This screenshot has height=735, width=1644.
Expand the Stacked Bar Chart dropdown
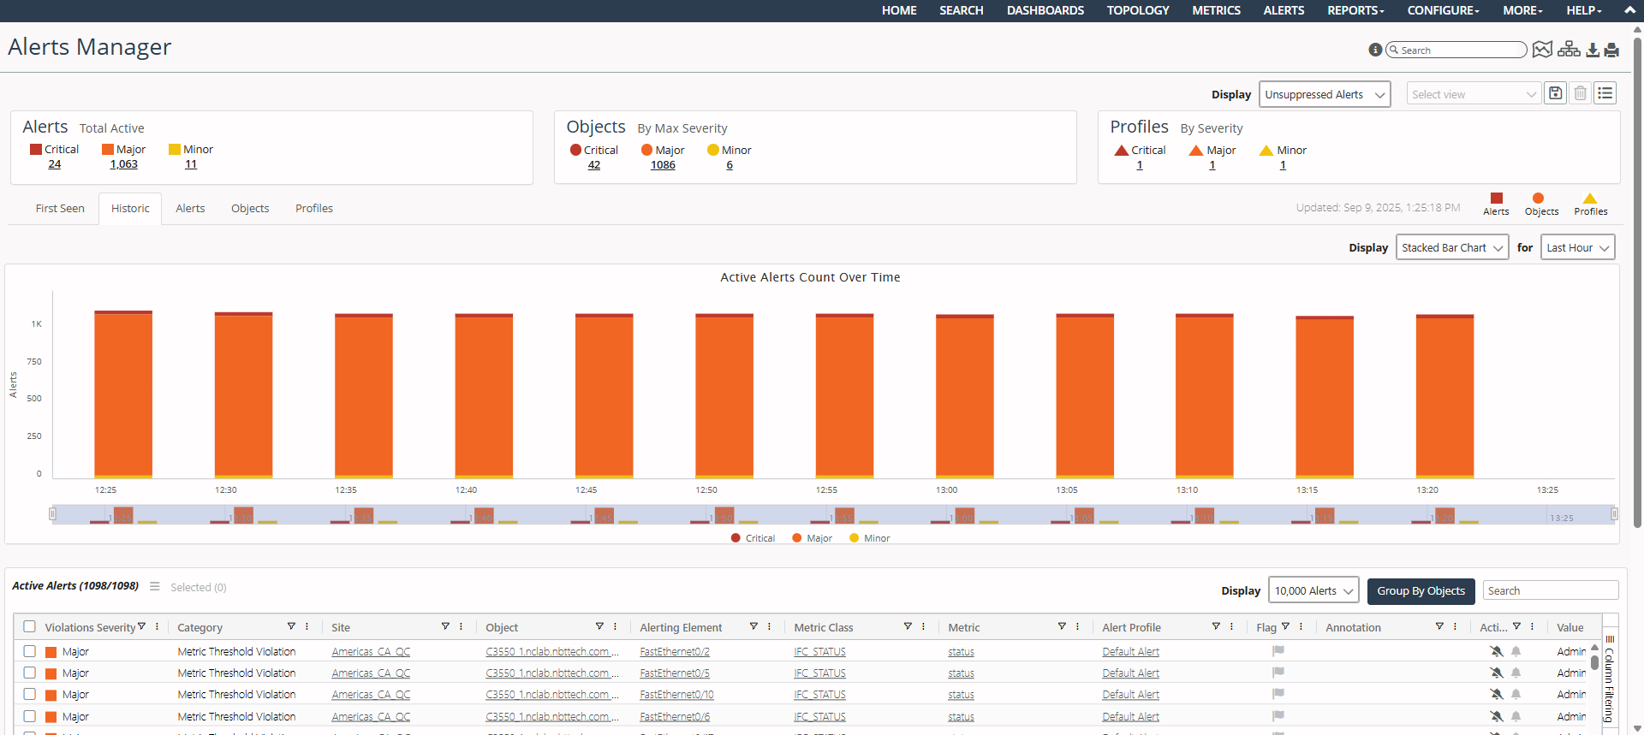coord(1452,247)
